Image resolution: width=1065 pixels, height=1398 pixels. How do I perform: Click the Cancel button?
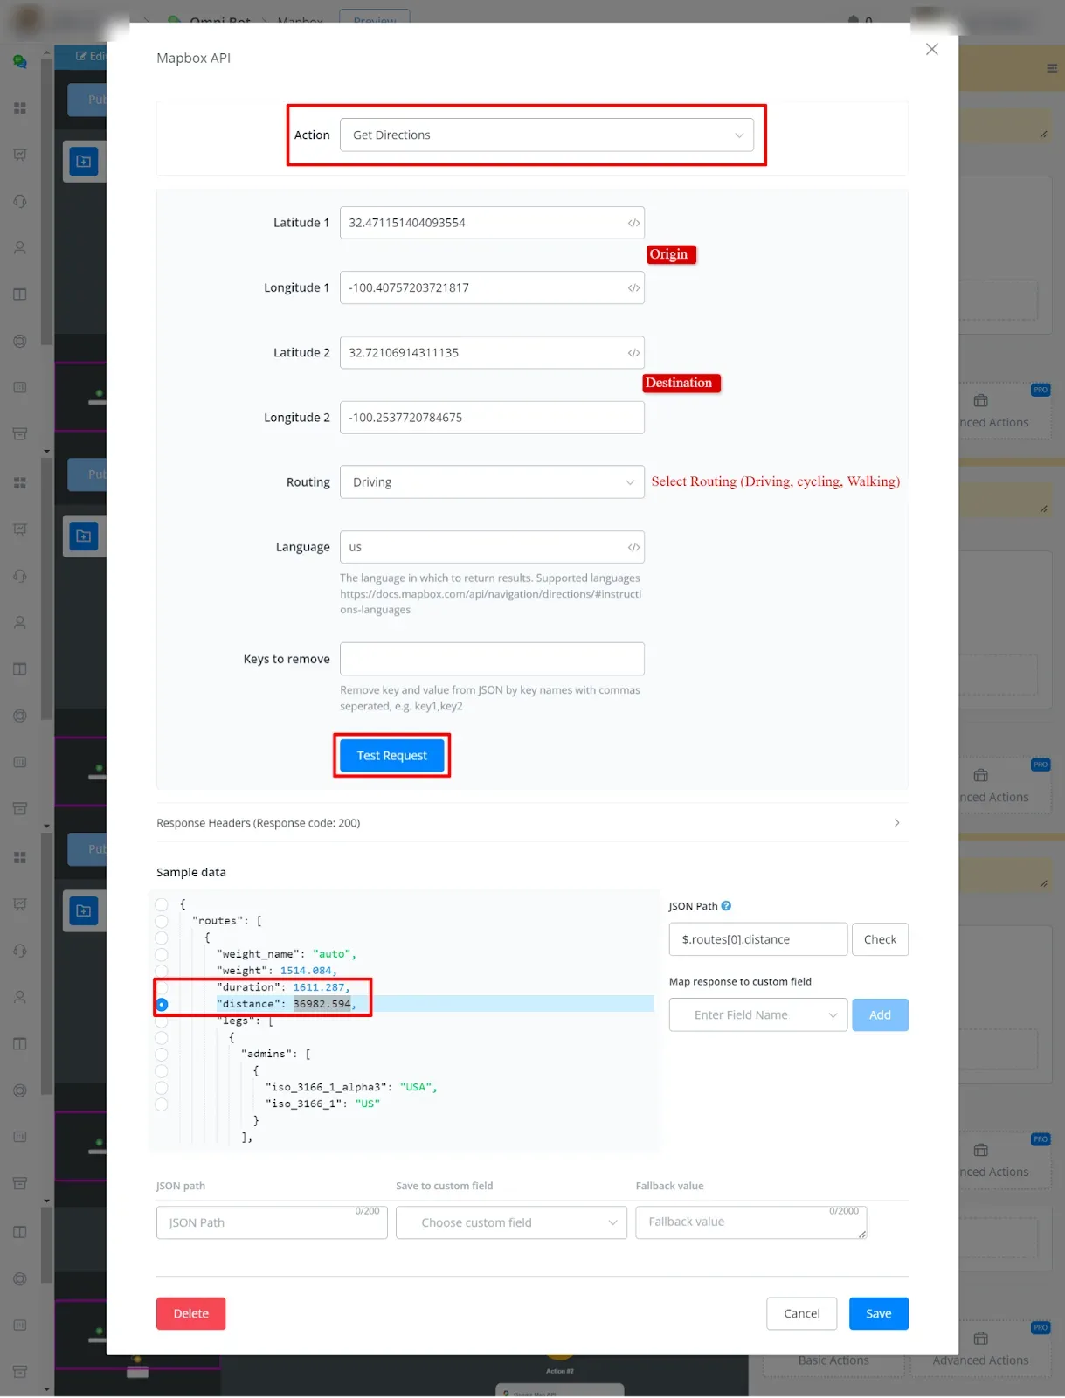tap(801, 1314)
